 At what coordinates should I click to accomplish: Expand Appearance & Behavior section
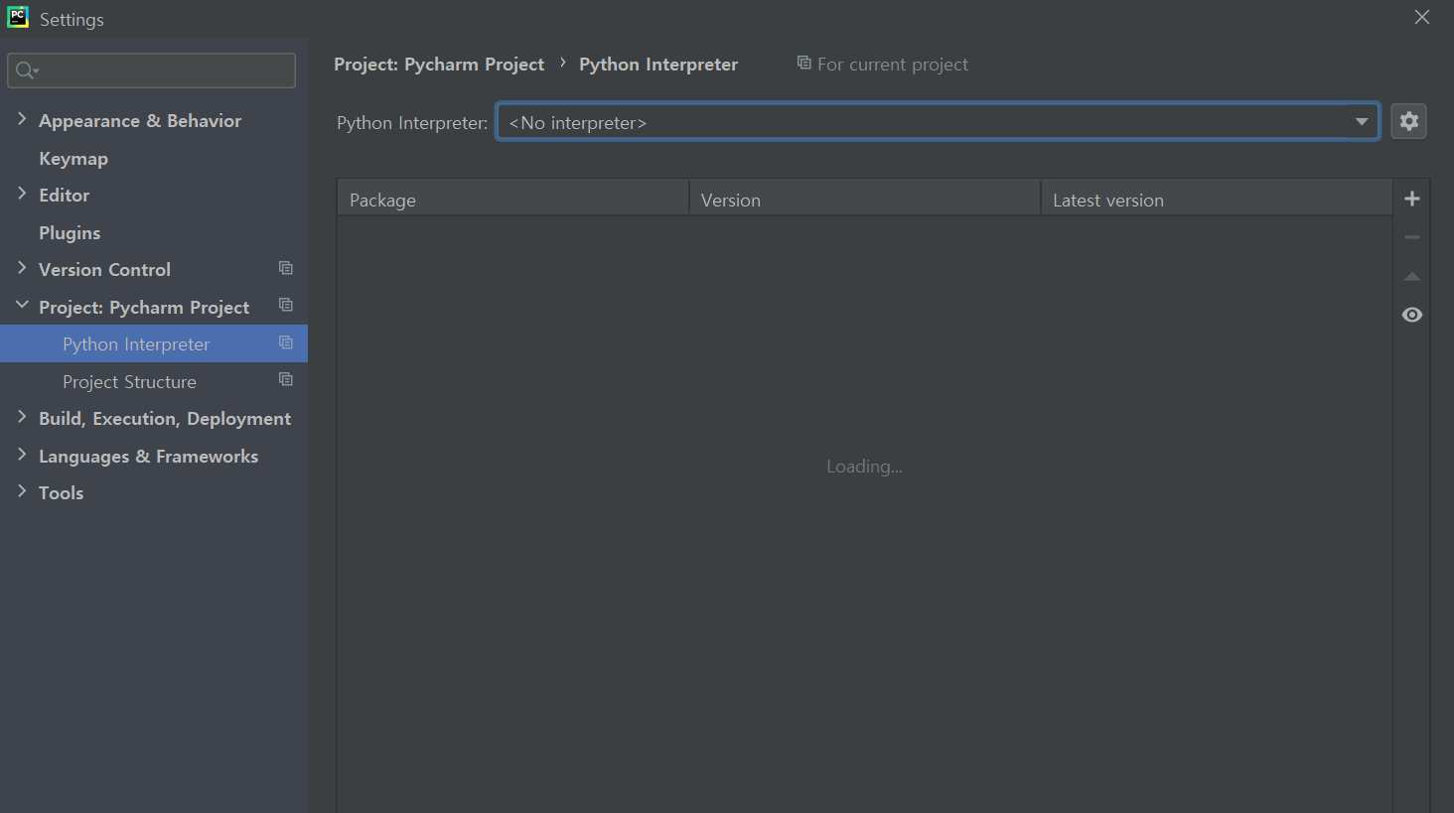[22, 119]
